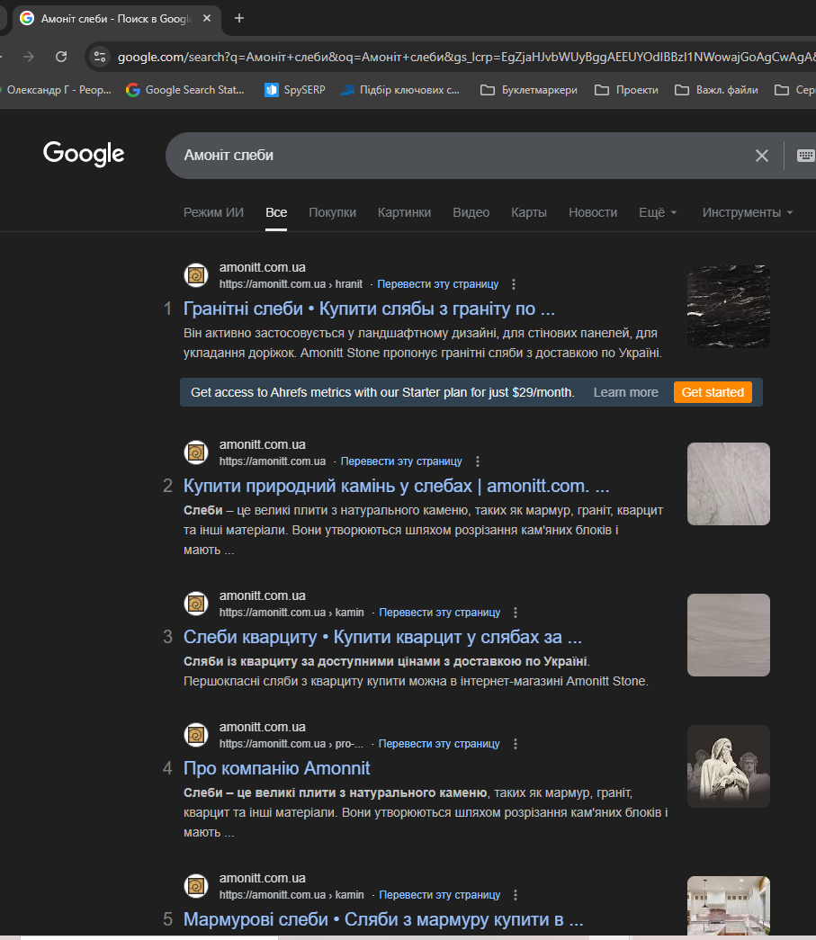Go to the Google homepage logo
The width and height of the screenshot is (816, 940).
pos(84,154)
